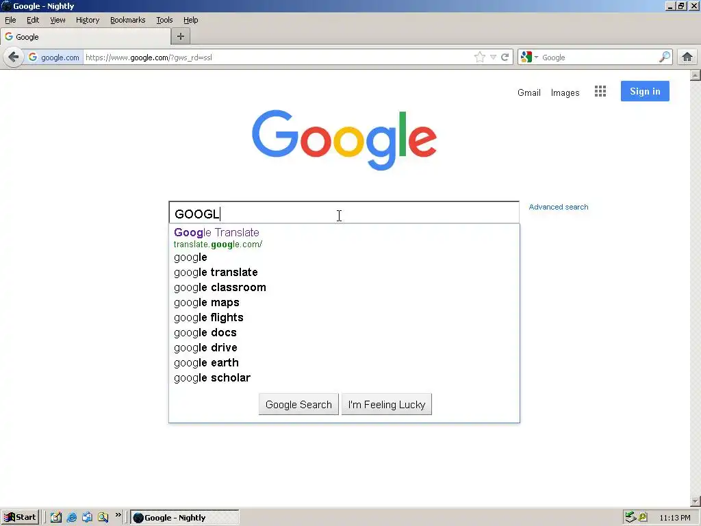Click the second system tray icon
701x526 pixels.
pos(643,517)
